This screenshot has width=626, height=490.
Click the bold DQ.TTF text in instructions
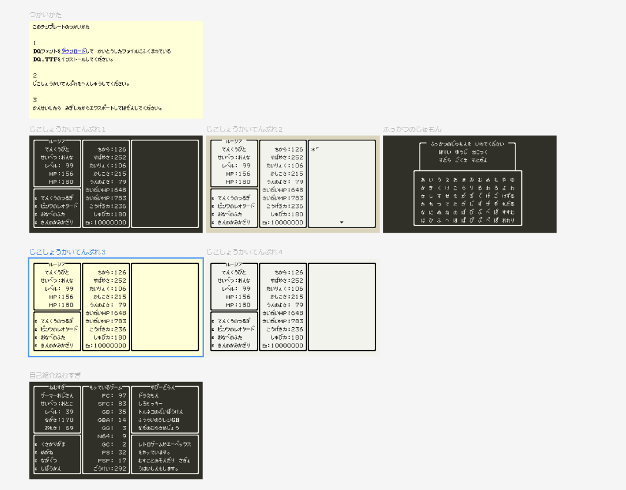[x=44, y=59]
